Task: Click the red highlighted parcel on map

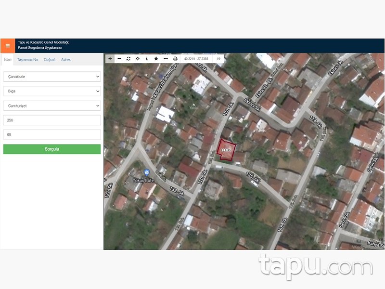Action: pos(226,149)
